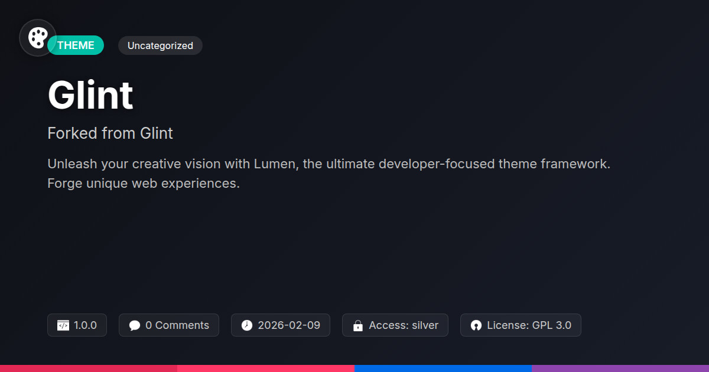Click the speech bubble comments icon
The width and height of the screenshot is (709, 372).
(x=135, y=325)
